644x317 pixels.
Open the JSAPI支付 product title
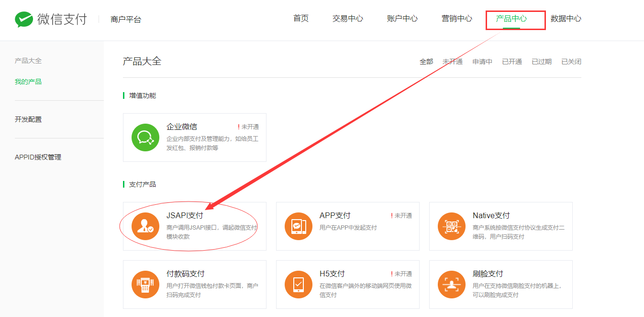click(185, 215)
